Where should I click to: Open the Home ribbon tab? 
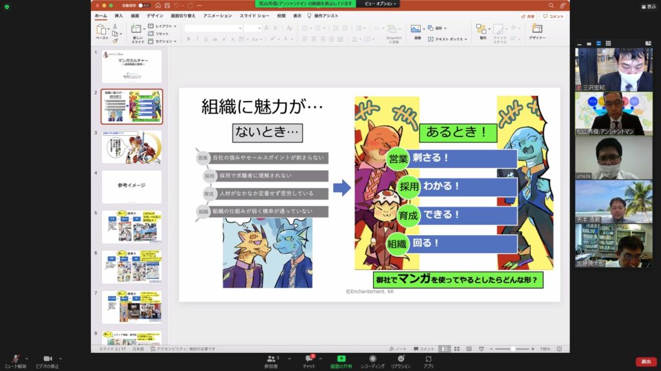click(x=101, y=15)
